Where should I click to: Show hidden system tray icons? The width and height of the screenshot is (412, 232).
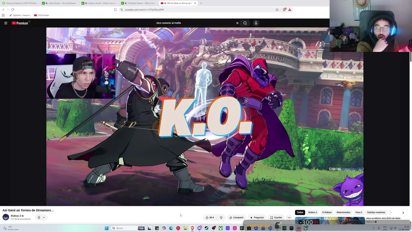(374, 228)
